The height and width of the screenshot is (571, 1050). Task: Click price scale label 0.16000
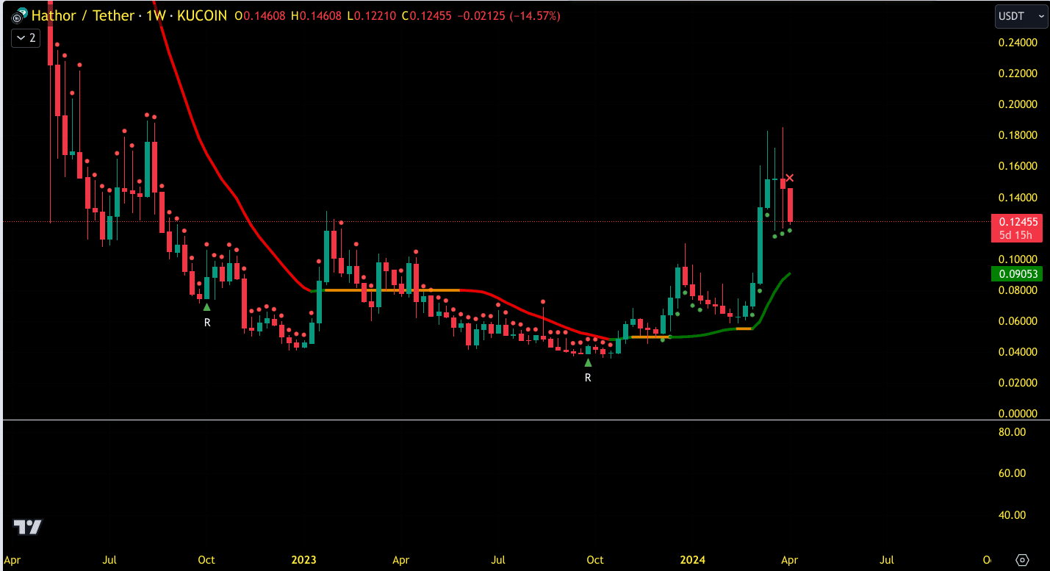click(x=1018, y=166)
